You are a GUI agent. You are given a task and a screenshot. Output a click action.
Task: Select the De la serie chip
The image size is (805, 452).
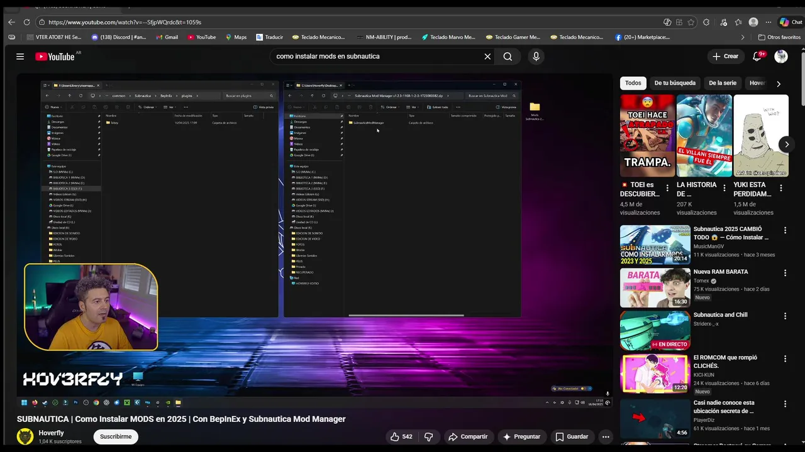pyautogui.click(x=723, y=83)
